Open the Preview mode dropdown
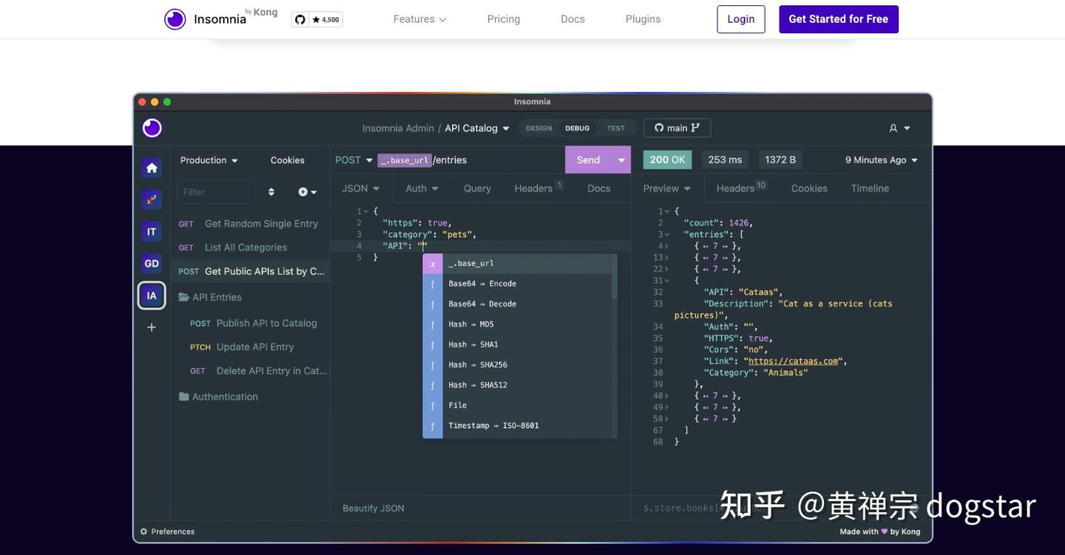Viewport: 1065px width, 555px height. pos(666,188)
